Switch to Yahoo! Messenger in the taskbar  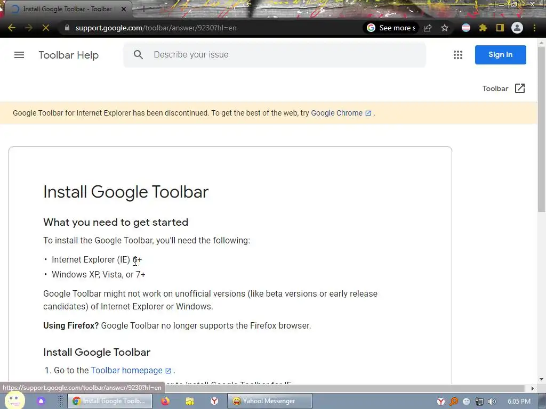(269, 401)
